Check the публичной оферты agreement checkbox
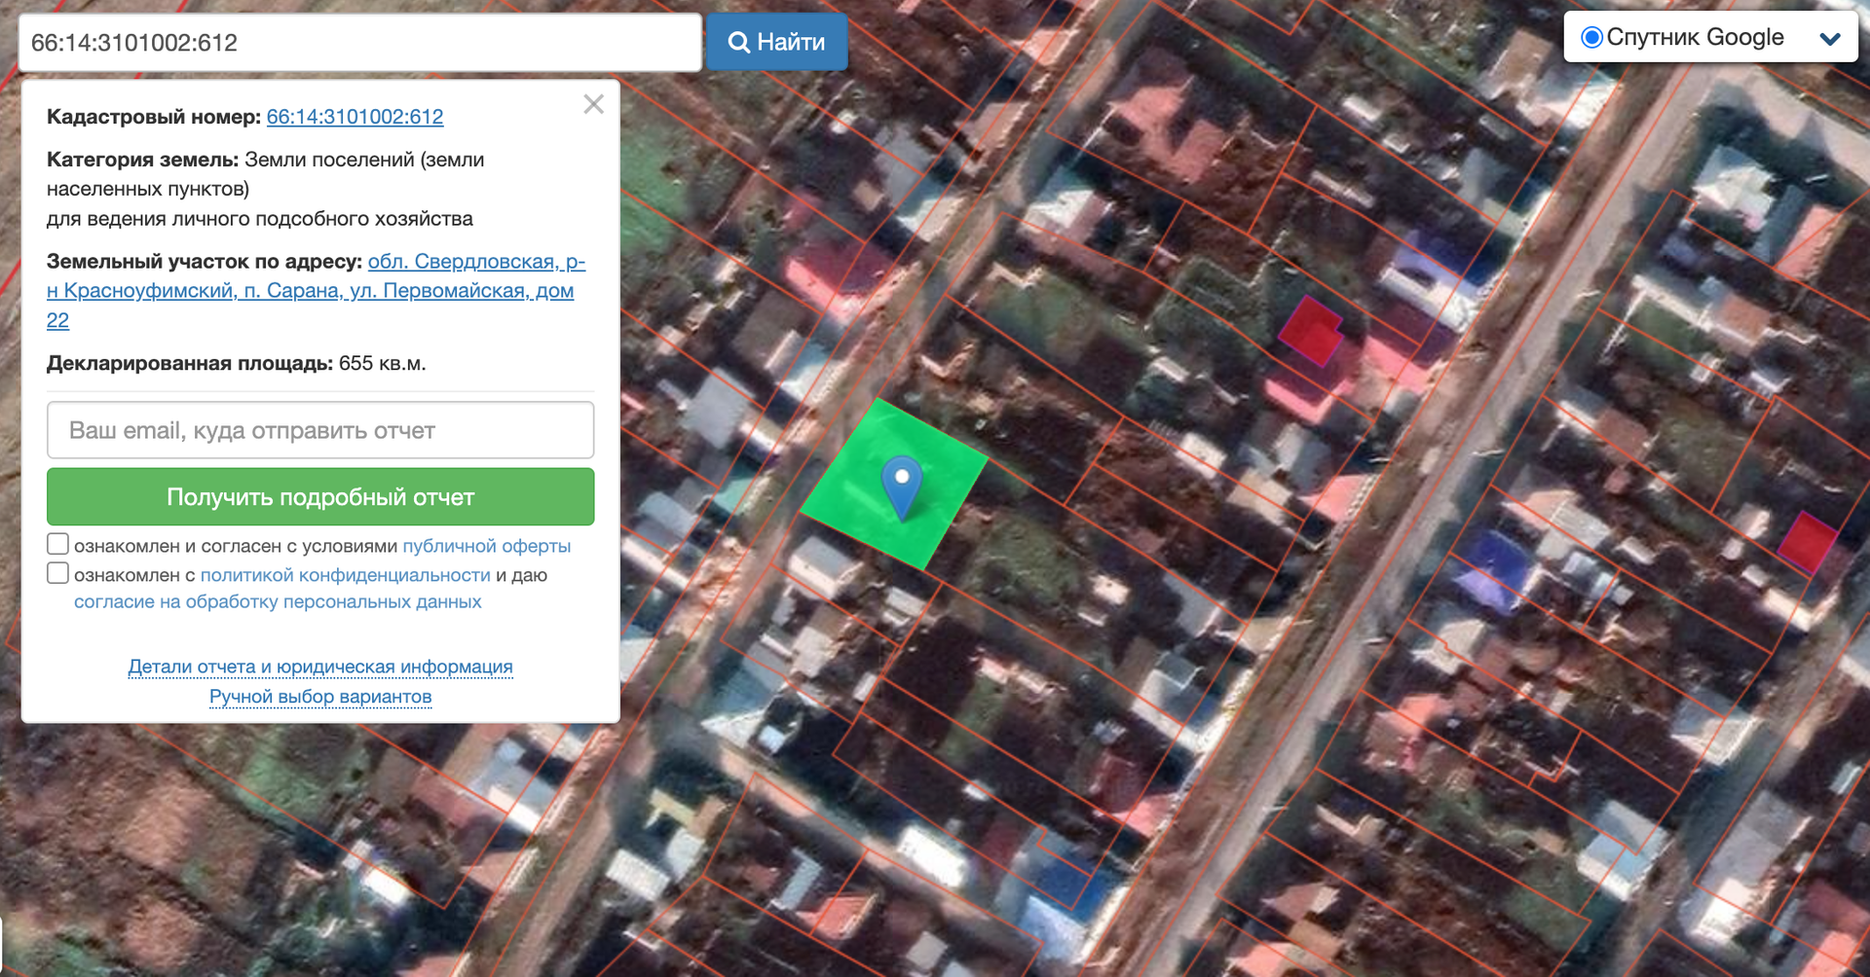The image size is (1870, 977). (58, 544)
